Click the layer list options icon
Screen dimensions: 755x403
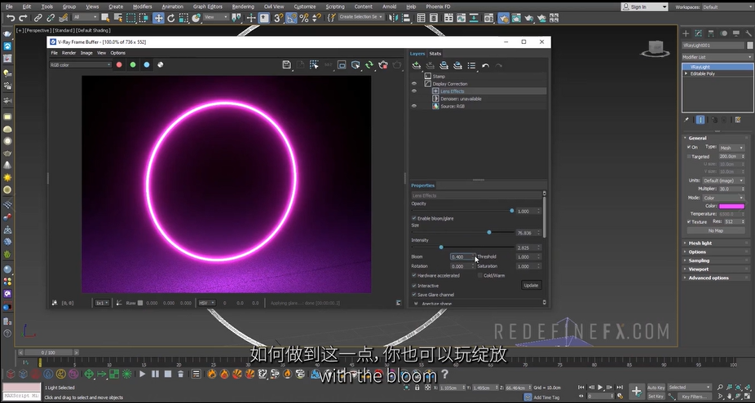pos(471,65)
